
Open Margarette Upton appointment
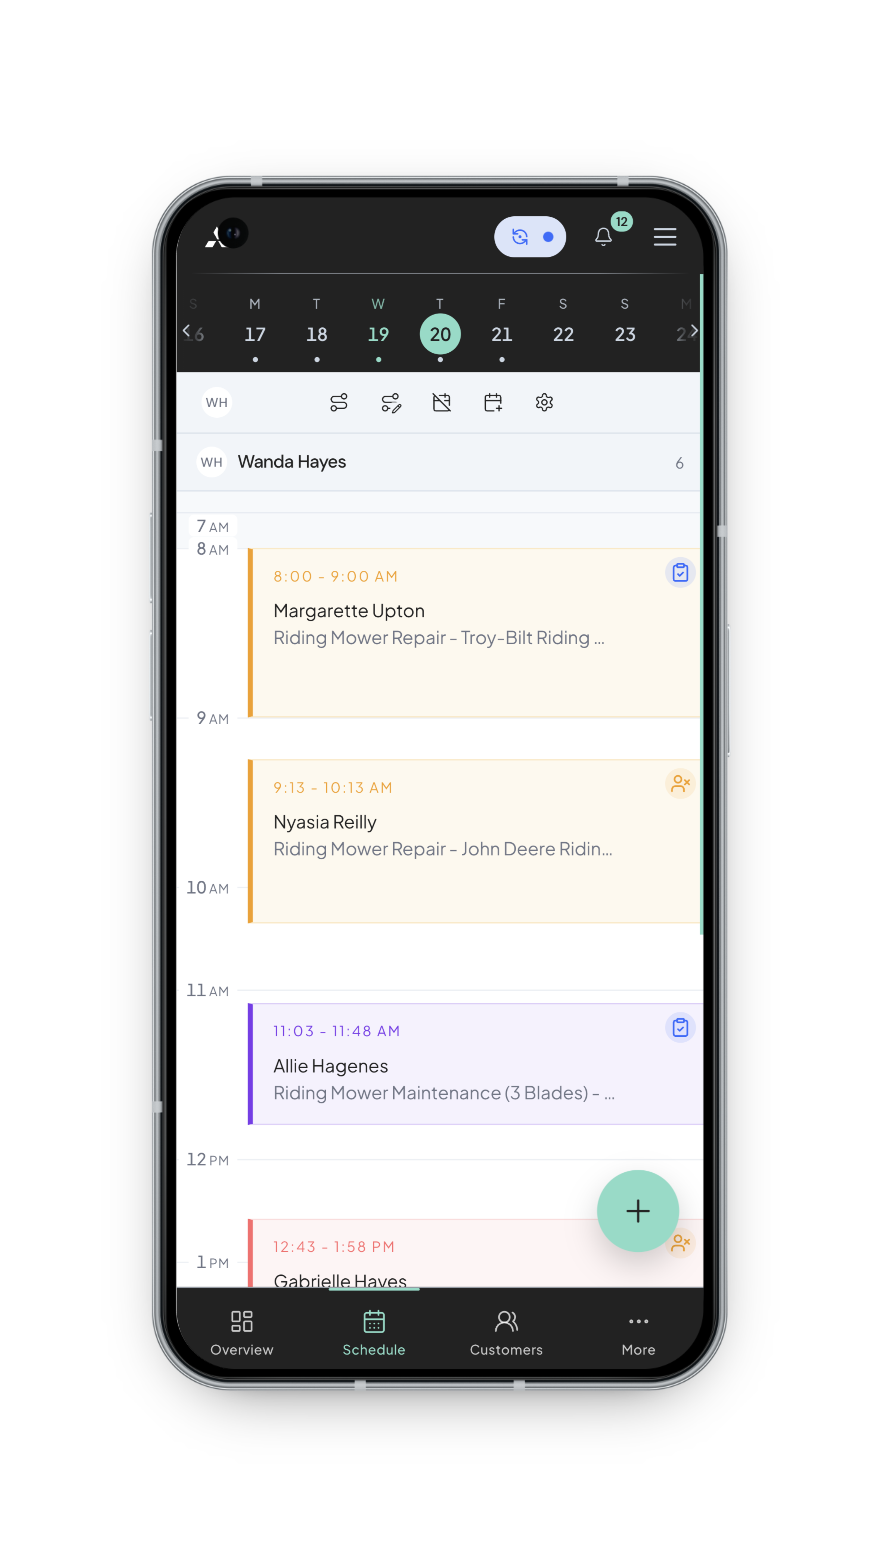pyautogui.click(x=474, y=633)
